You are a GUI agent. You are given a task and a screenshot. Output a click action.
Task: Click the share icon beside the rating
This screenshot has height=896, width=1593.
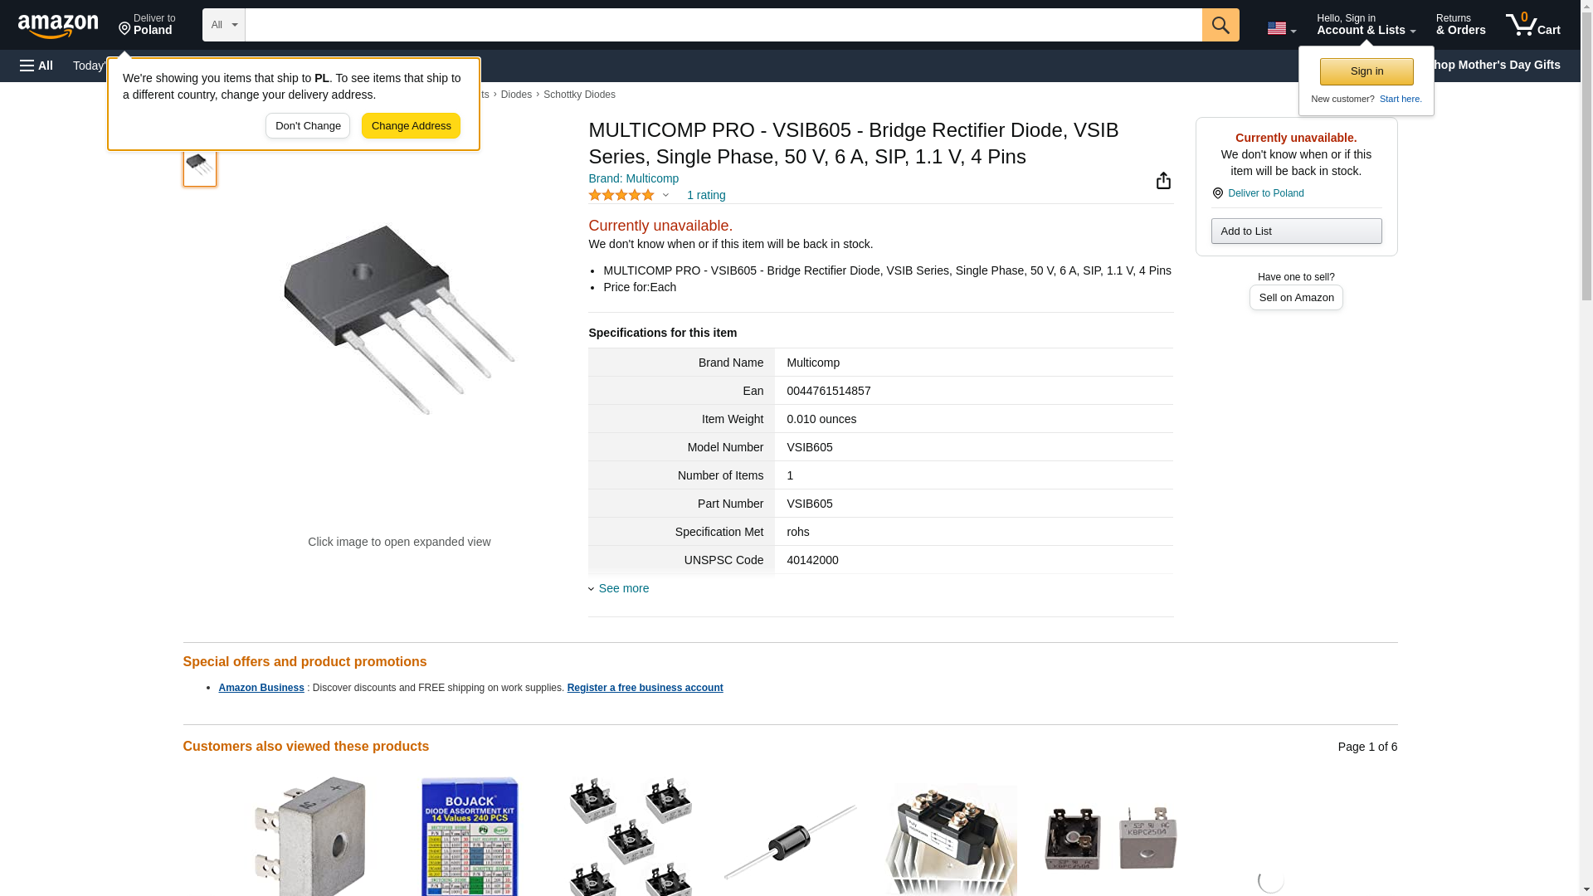coord(1163,181)
